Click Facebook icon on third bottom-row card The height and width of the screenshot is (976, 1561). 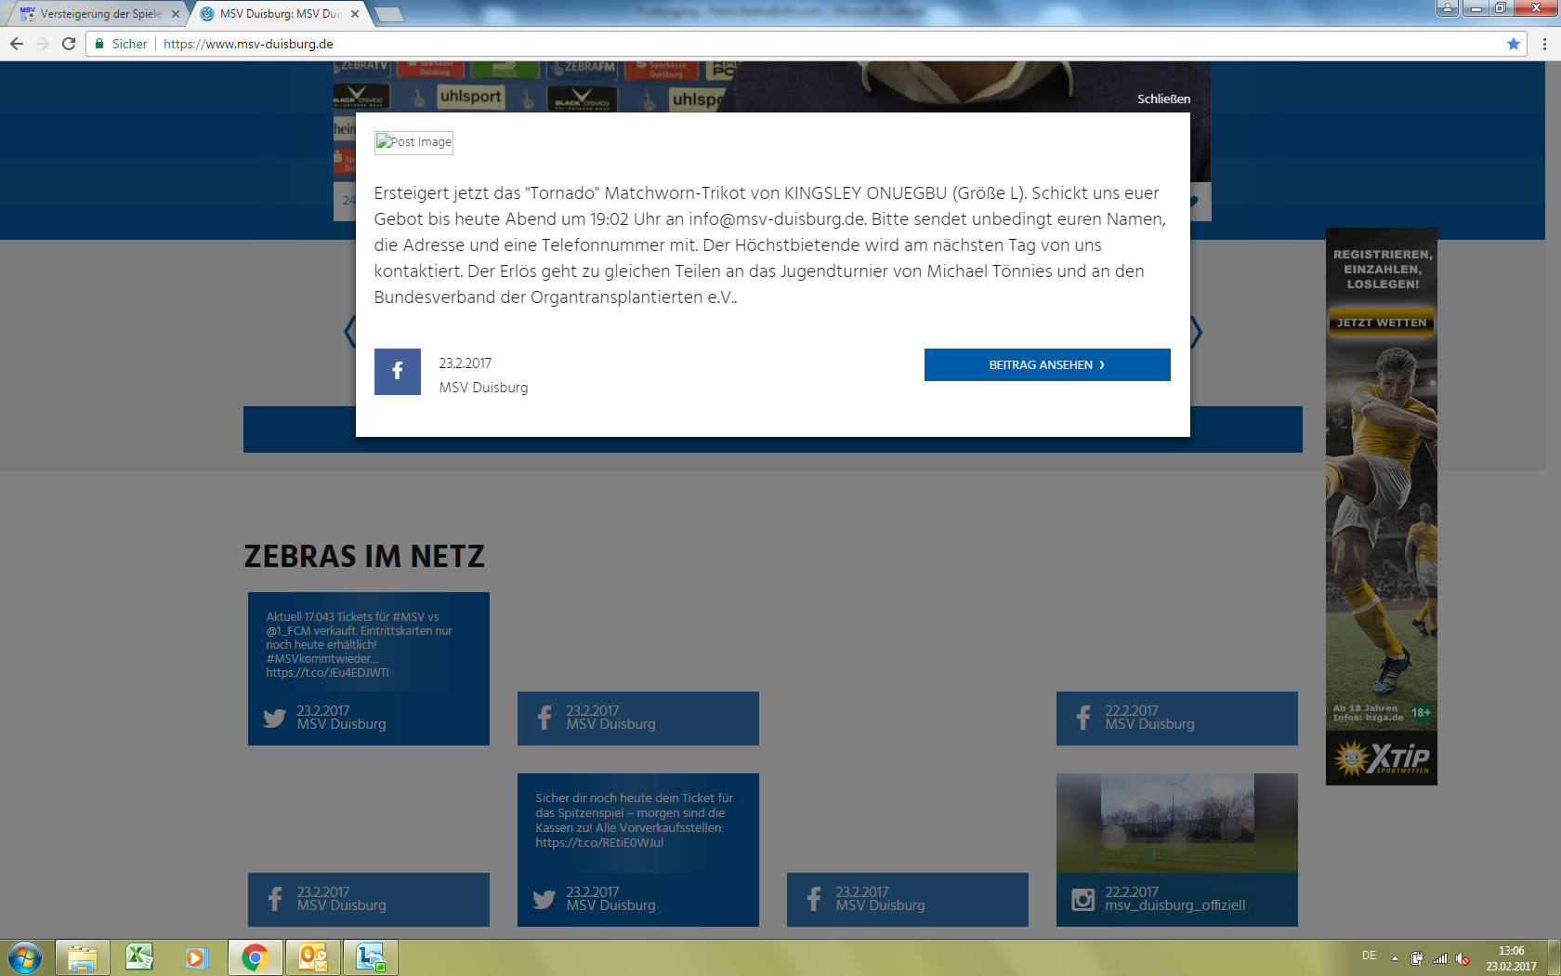[x=814, y=899]
